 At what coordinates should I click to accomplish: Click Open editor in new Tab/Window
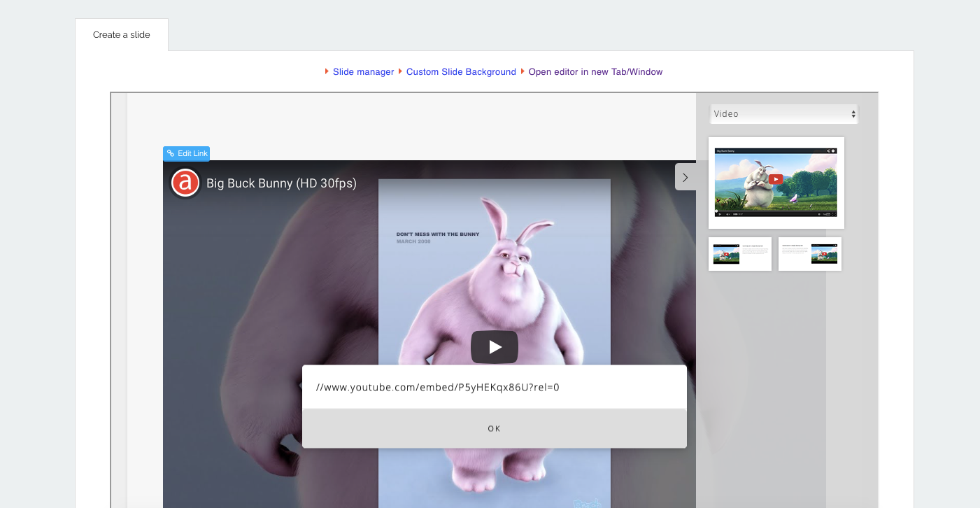[595, 72]
